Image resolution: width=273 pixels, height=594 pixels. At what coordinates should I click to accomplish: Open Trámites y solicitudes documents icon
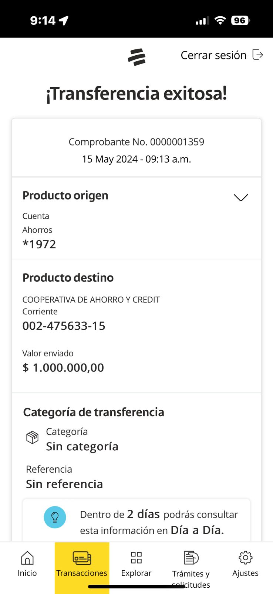pyautogui.click(x=191, y=558)
